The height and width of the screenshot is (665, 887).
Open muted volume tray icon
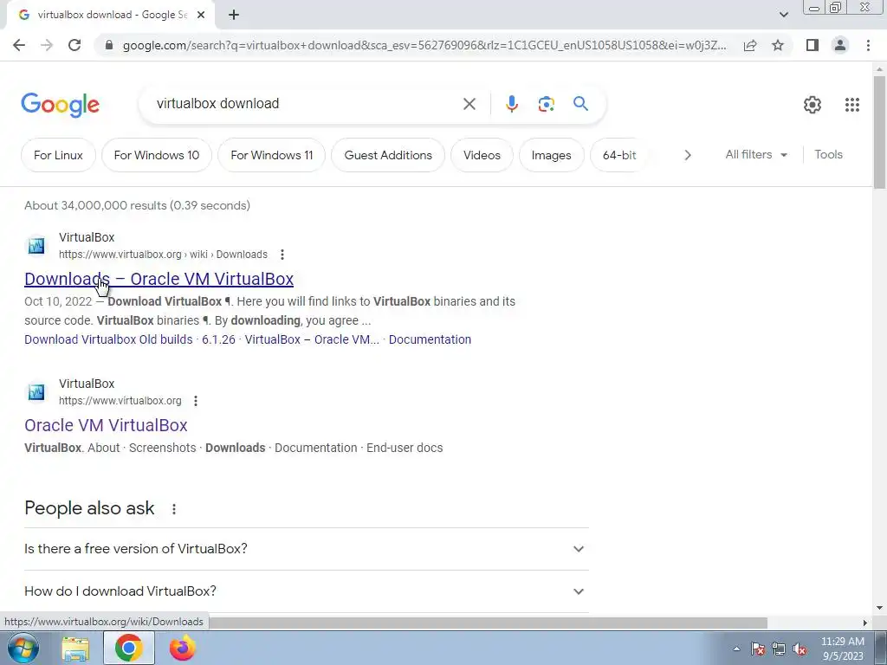tap(800, 649)
